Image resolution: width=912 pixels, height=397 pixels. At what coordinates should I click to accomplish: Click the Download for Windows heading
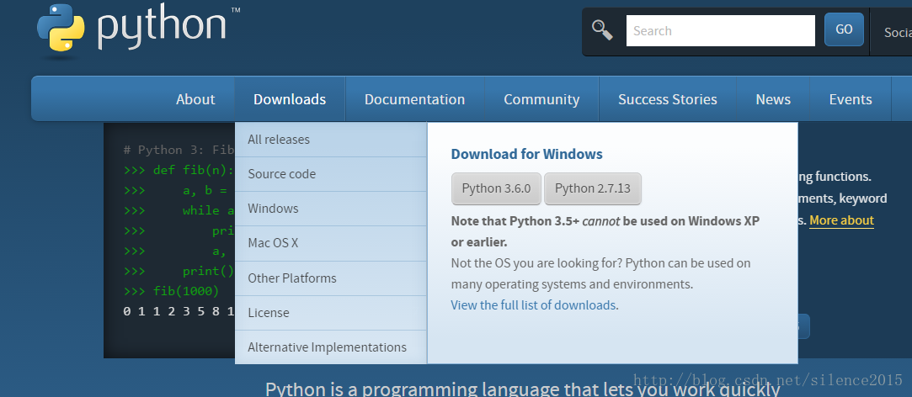coord(527,154)
